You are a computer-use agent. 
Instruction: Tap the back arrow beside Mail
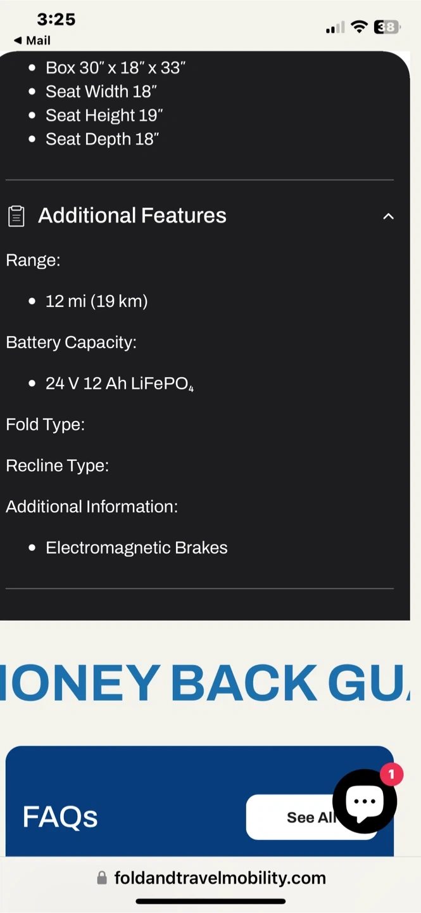pos(17,41)
